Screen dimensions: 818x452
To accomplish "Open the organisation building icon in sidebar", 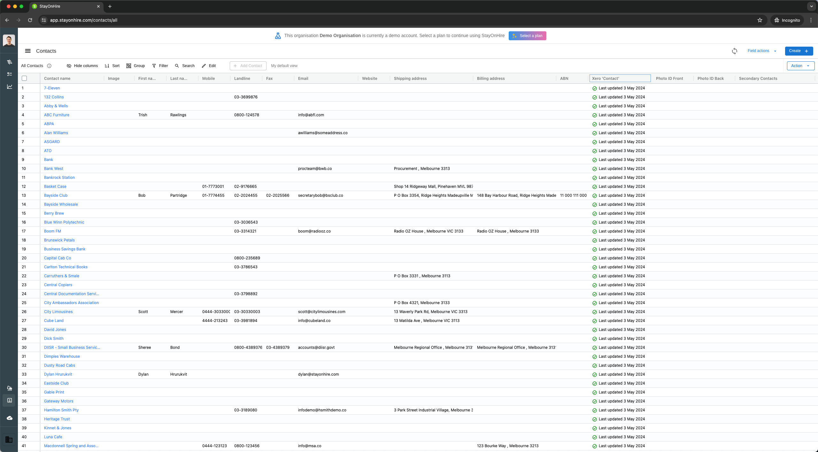I will pyautogui.click(x=9, y=440).
